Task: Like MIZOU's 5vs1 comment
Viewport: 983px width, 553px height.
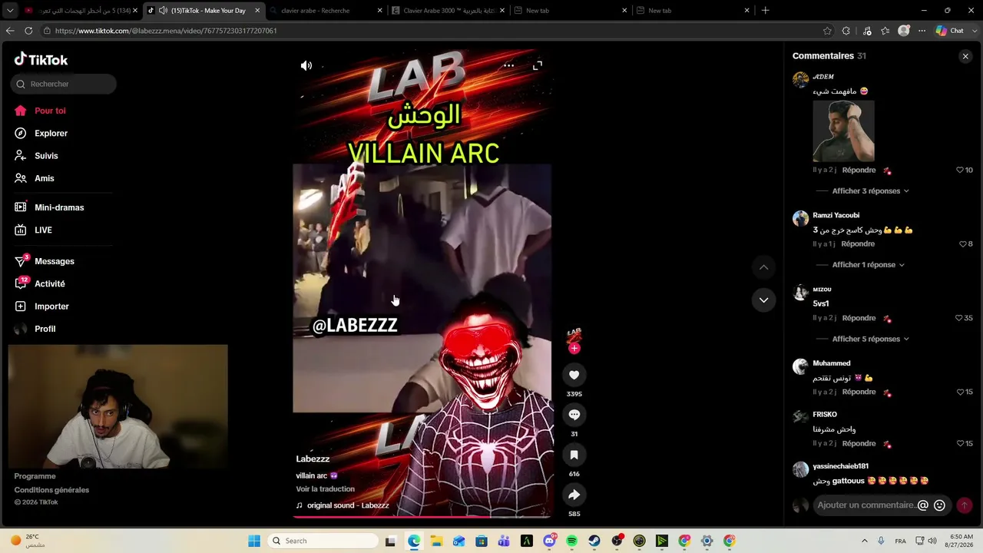Action: pos(959,318)
